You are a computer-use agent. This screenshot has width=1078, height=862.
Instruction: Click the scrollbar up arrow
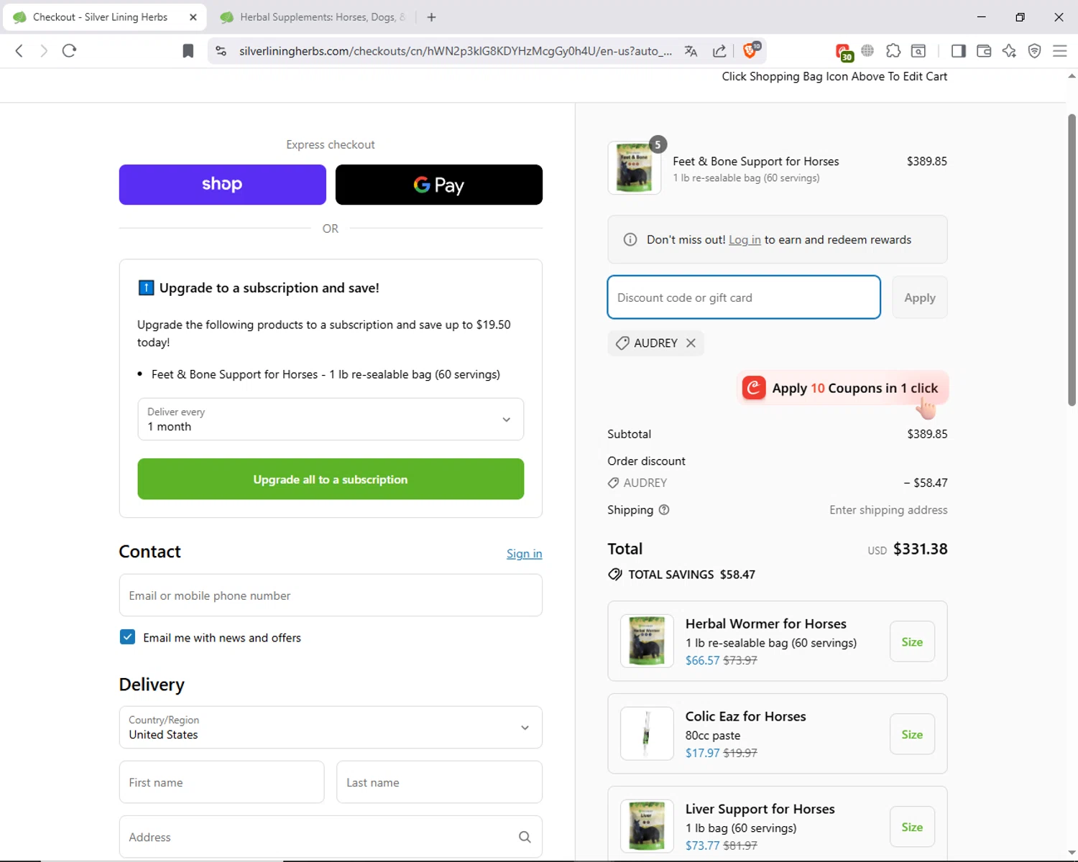(x=1072, y=75)
